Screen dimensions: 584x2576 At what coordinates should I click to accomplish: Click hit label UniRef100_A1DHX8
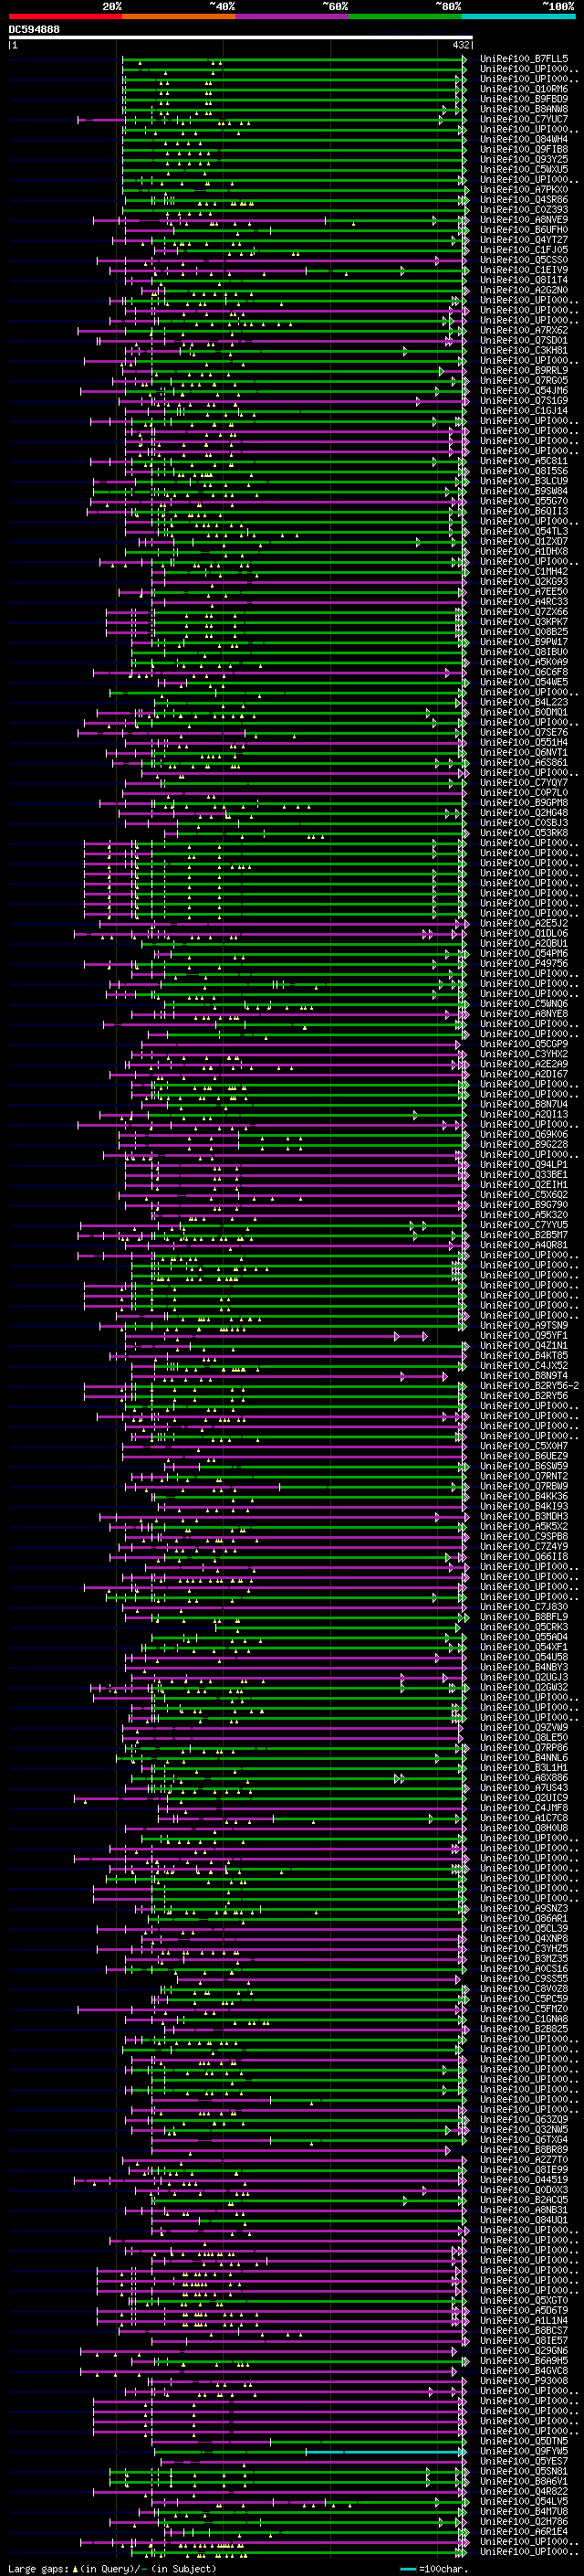[x=524, y=551]
